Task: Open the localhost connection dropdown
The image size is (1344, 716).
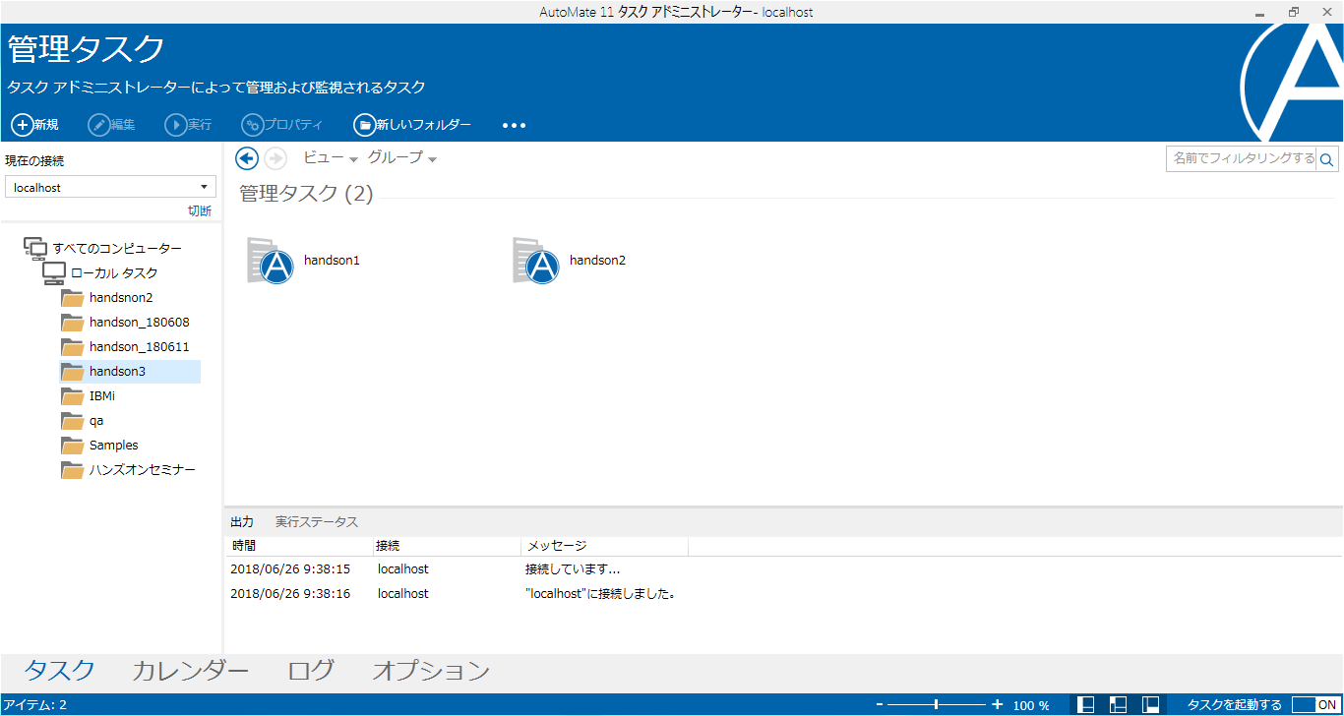Action: (x=110, y=187)
